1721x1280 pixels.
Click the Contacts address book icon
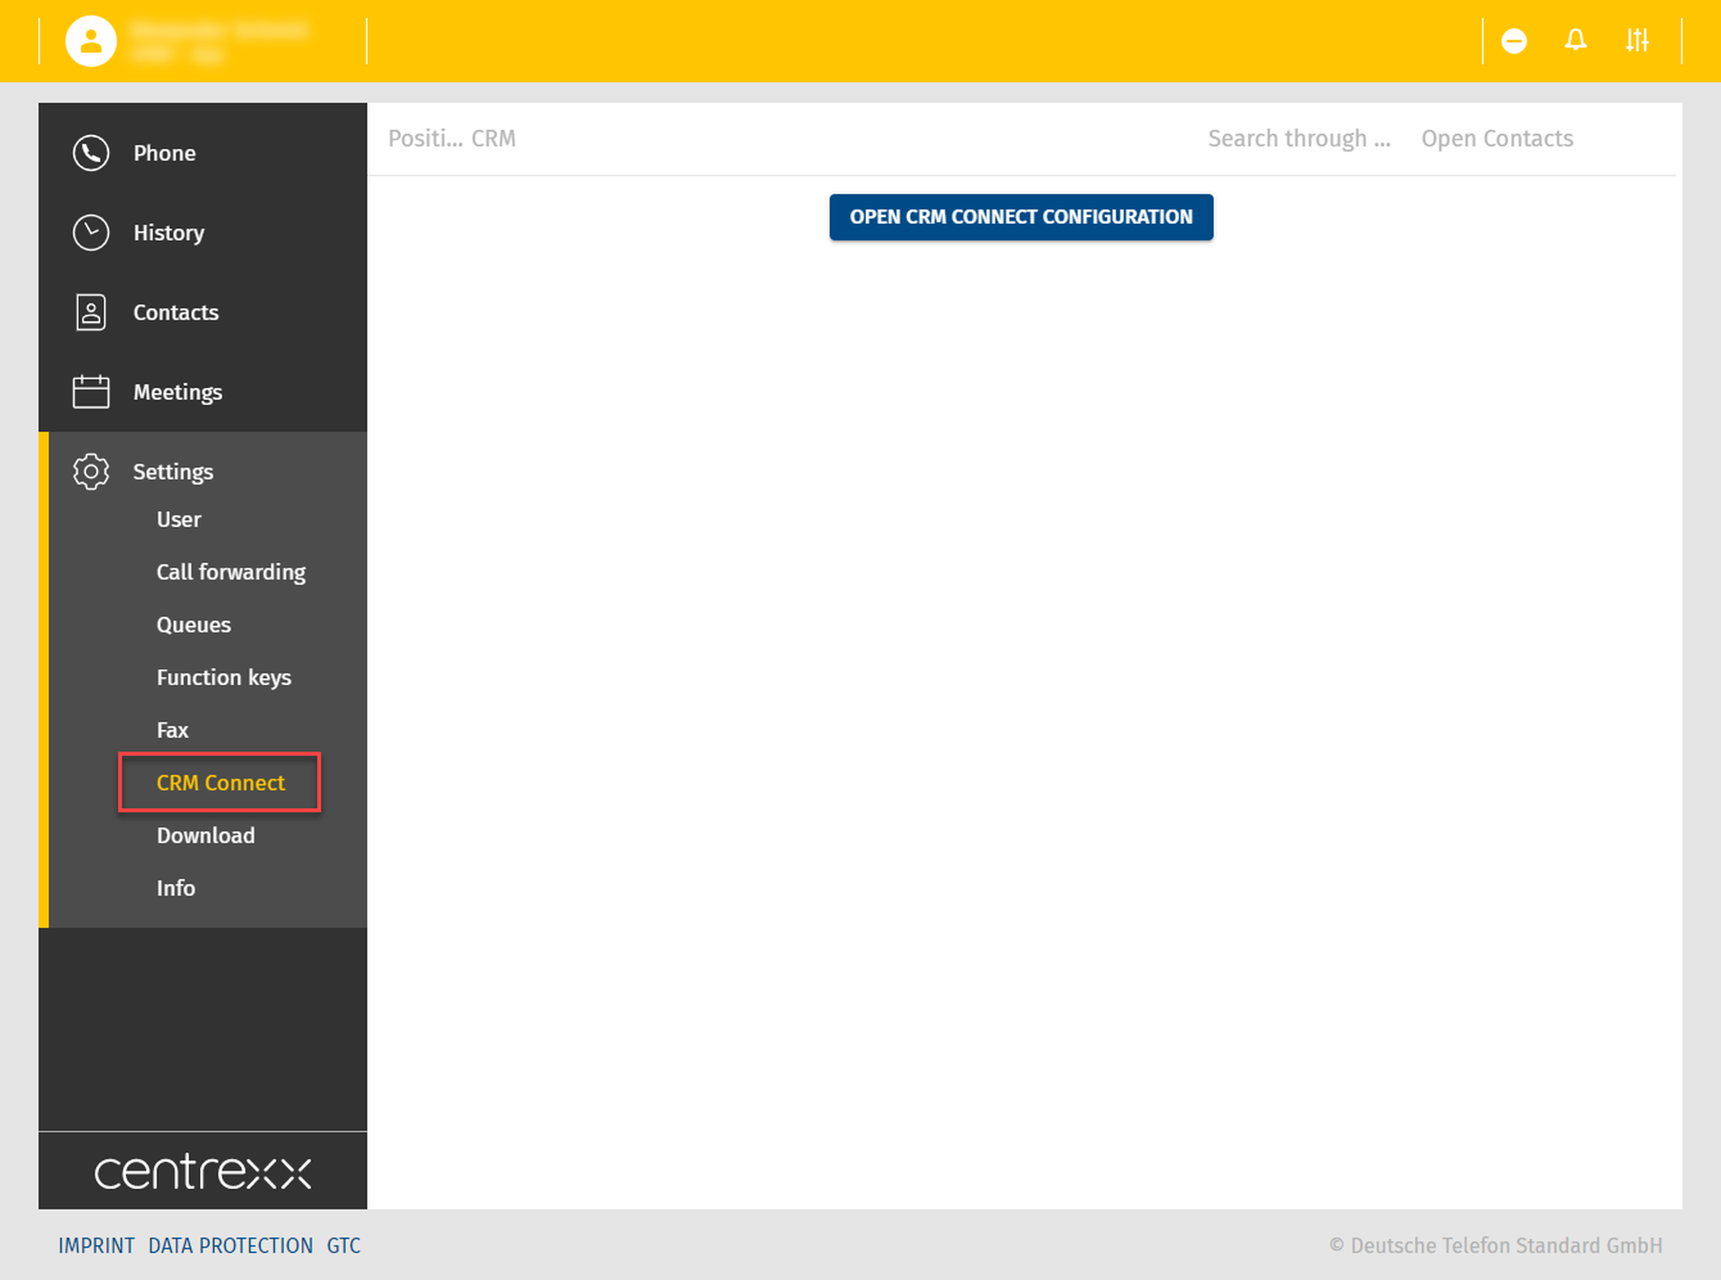(90, 312)
